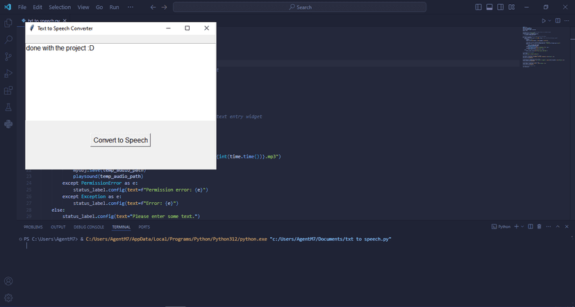This screenshot has width=575, height=307.
Task: Toggle the bottom panel layout button
Action: click(489, 7)
